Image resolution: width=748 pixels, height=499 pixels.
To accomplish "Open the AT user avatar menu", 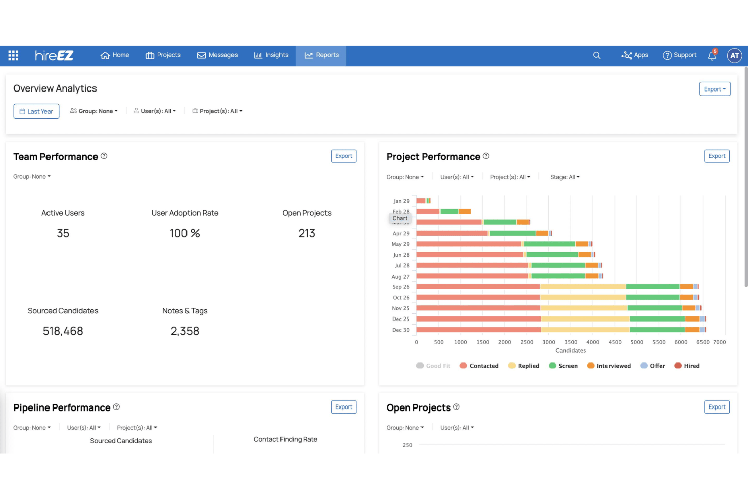I will click(734, 55).
